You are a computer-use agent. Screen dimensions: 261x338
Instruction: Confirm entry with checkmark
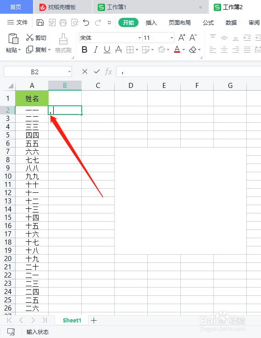pyautogui.click(x=97, y=71)
